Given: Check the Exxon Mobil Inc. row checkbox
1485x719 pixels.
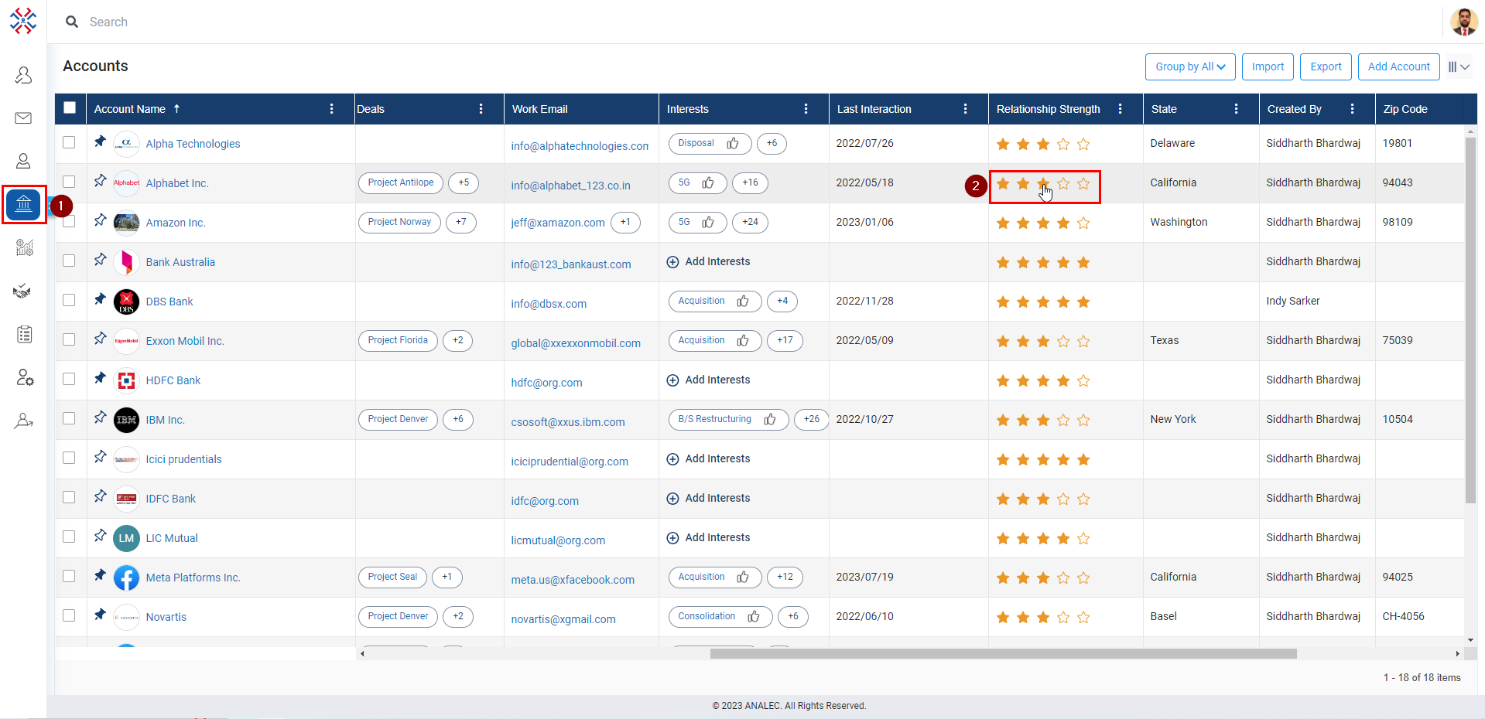Looking at the screenshot, I should click(69, 339).
